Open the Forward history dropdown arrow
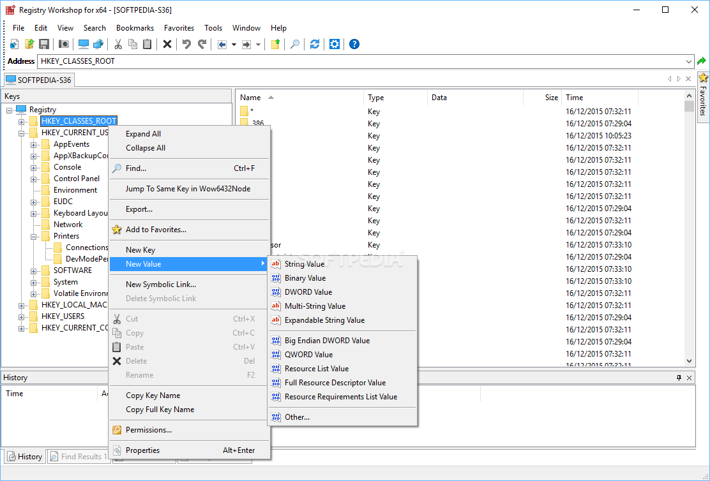 258,45
